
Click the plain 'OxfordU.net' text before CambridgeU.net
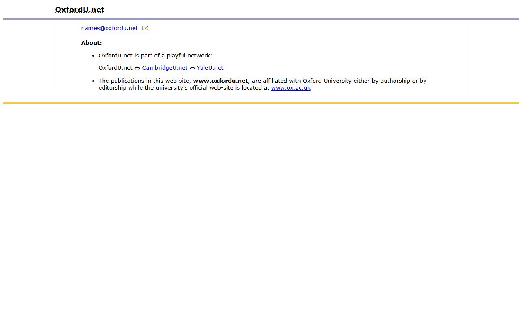point(115,68)
